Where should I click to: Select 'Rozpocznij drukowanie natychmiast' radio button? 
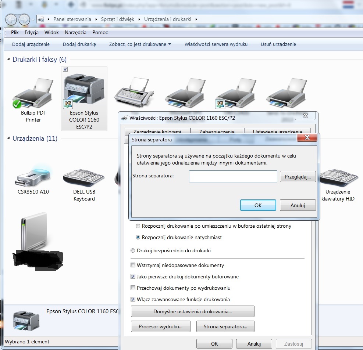(x=138, y=237)
